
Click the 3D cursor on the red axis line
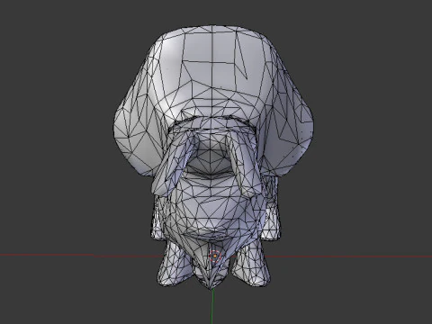[215, 256]
